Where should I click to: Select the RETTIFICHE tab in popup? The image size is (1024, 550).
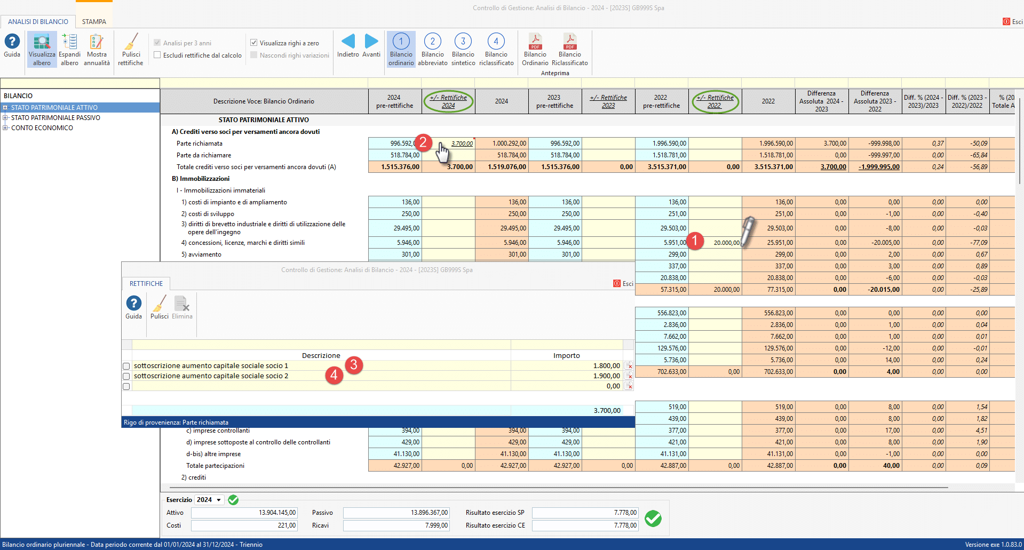[x=146, y=284]
